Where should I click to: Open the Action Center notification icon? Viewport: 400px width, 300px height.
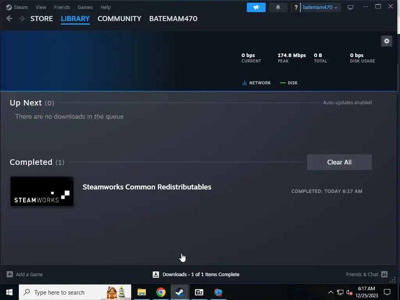(x=387, y=292)
